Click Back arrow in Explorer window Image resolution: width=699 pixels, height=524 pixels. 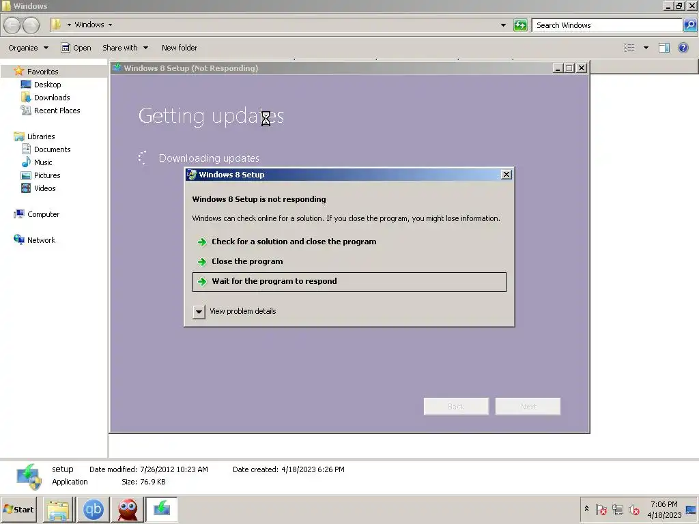[x=12, y=25]
